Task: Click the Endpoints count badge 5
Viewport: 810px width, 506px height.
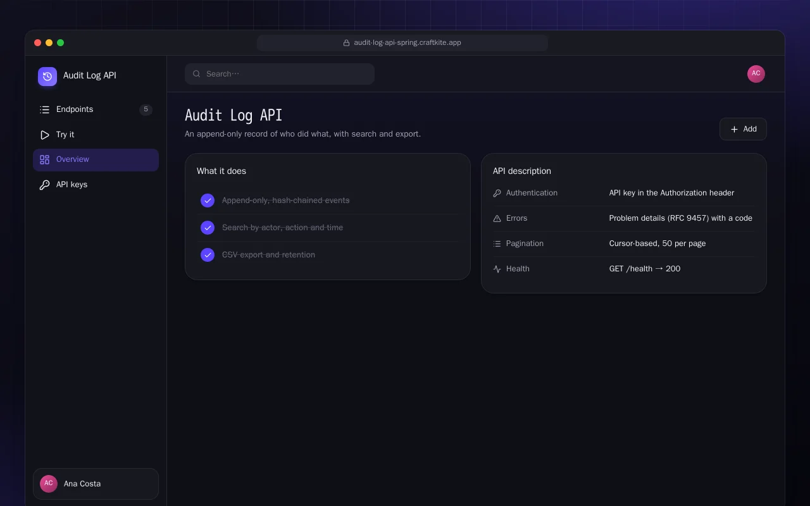Action: pos(146,109)
